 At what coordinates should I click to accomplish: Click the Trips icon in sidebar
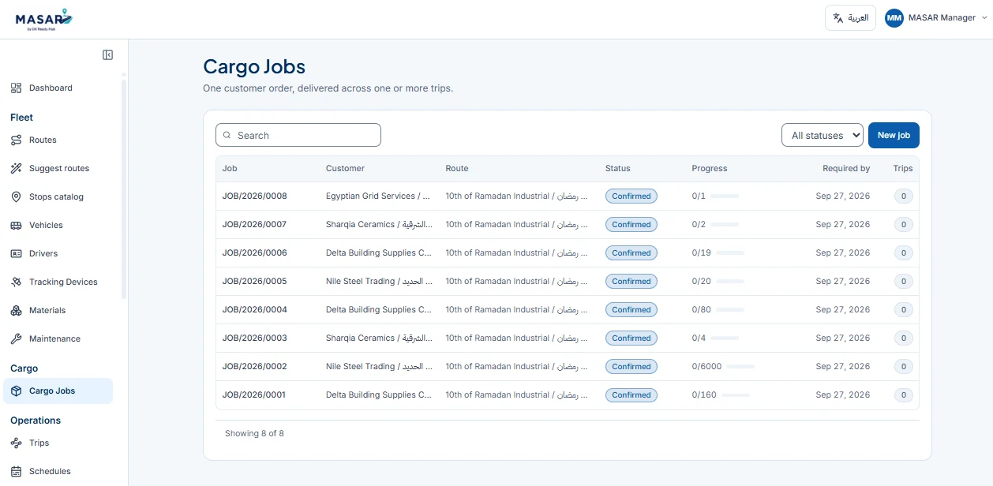tap(16, 443)
